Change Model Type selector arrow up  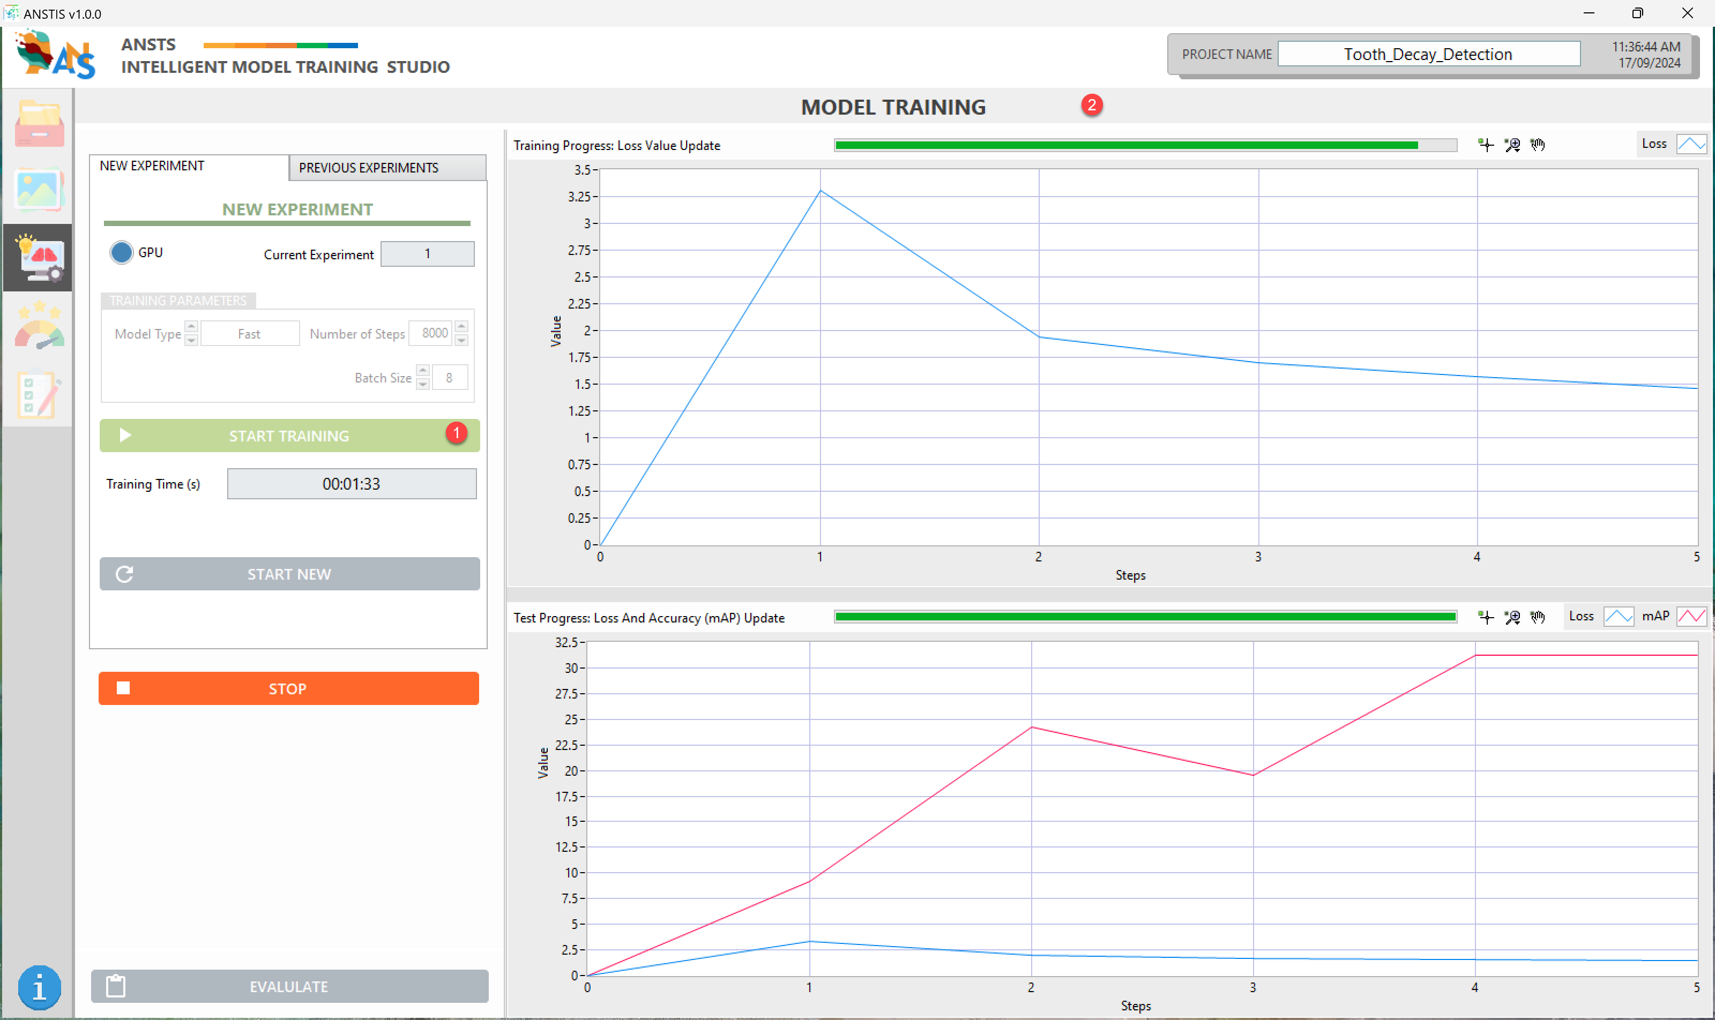[192, 327]
